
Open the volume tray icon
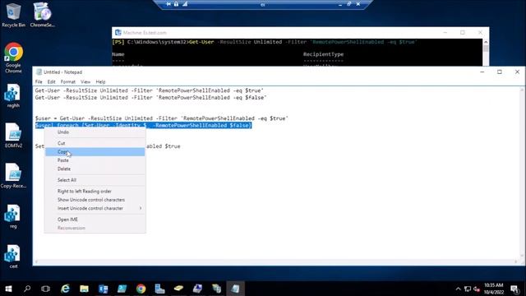click(477, 289)
